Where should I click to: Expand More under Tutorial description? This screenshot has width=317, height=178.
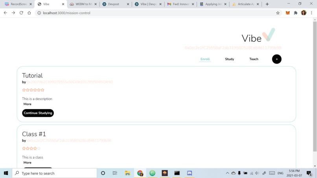(27, 104)
